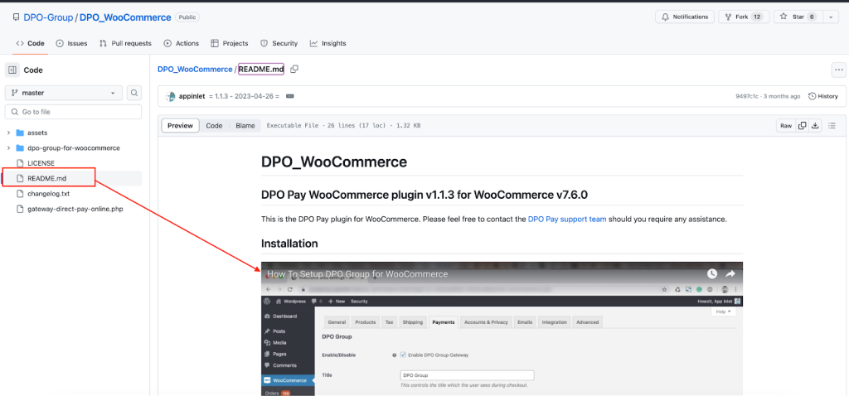Switch to the Blame view tab
The width and height of the screenshot is (849, 396).
tap(245, 125)
